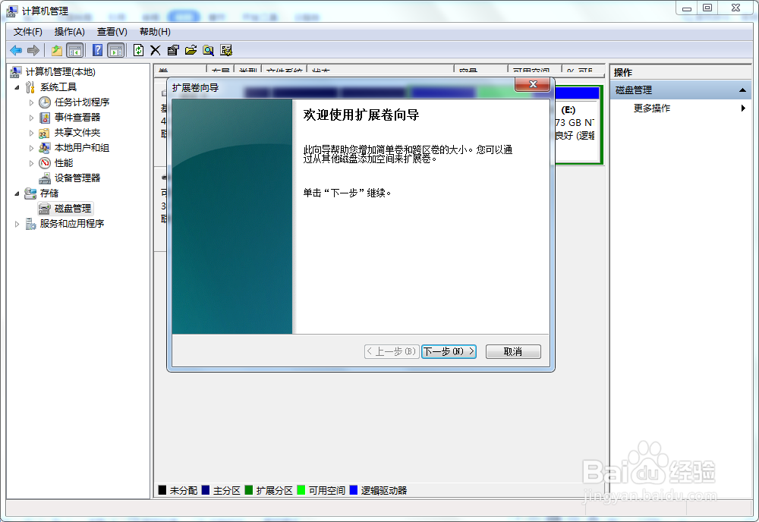Click the 共享文件夹 icon
Viewport: 759px width, 522px height.
tap(45, 133)
